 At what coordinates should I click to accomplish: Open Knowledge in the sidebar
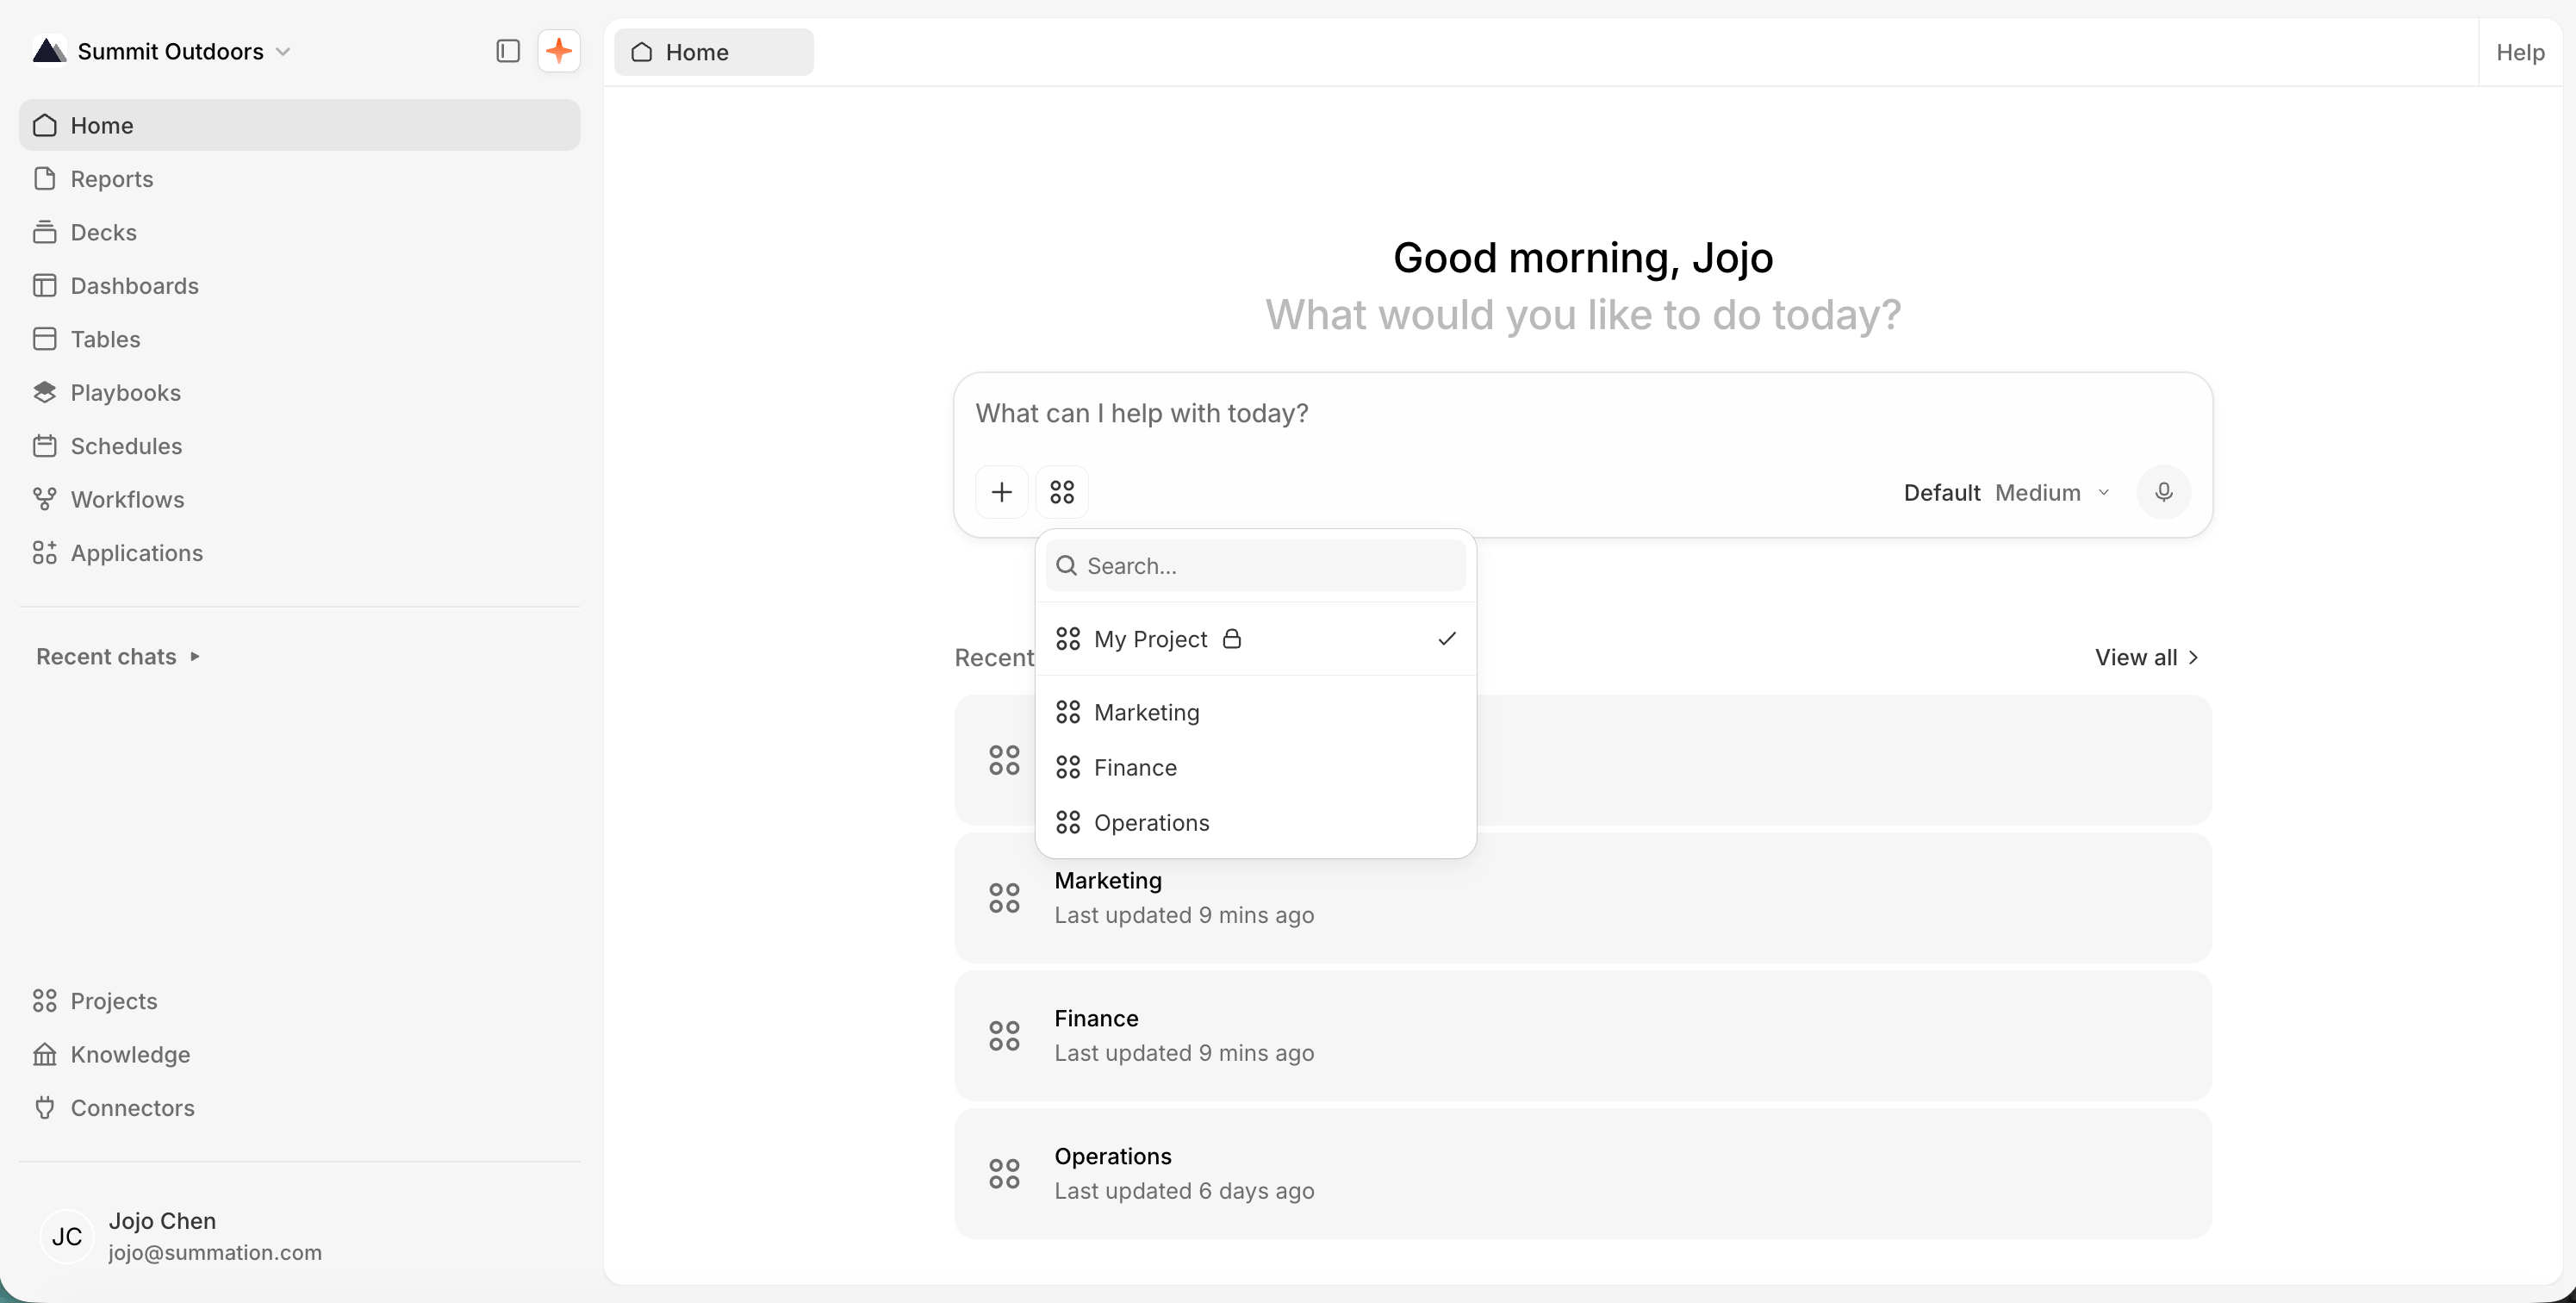tap(299, 1054)
